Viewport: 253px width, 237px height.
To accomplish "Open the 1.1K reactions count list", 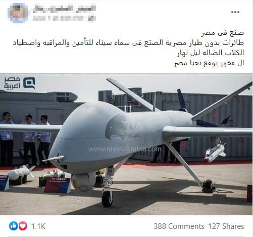I will coord(38,226).
